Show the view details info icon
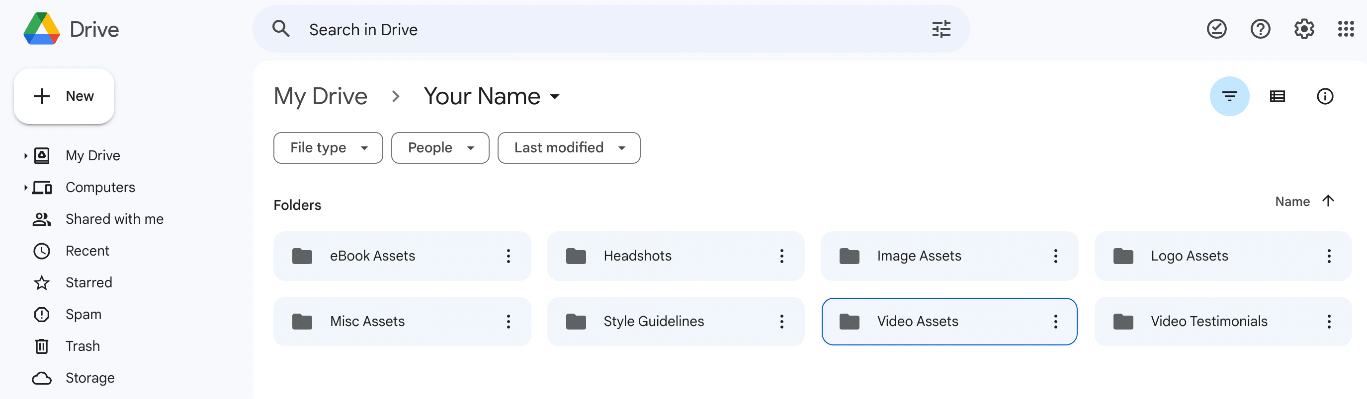1367x399 pixels. click(x=1325, y=96)
